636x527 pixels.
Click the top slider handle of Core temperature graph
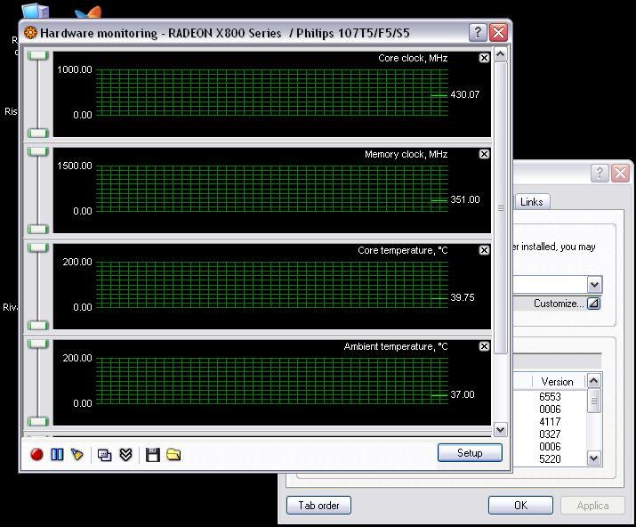pyautogui.click(x=38, y=247)
